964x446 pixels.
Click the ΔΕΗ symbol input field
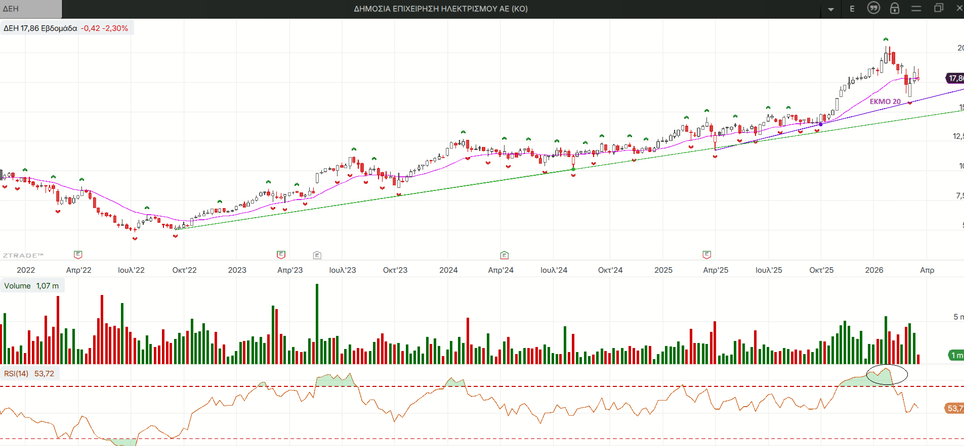30,9
